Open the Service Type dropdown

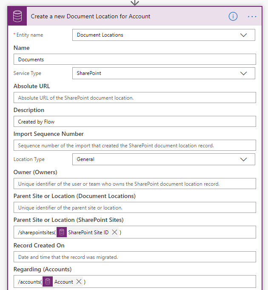[x=243, y=73]
